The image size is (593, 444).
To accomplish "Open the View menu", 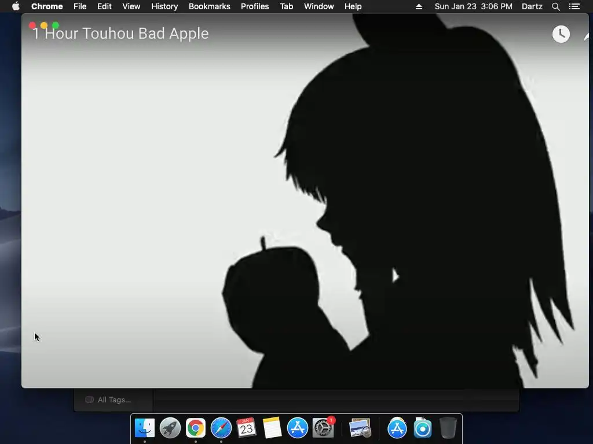I will coord(131,6).
